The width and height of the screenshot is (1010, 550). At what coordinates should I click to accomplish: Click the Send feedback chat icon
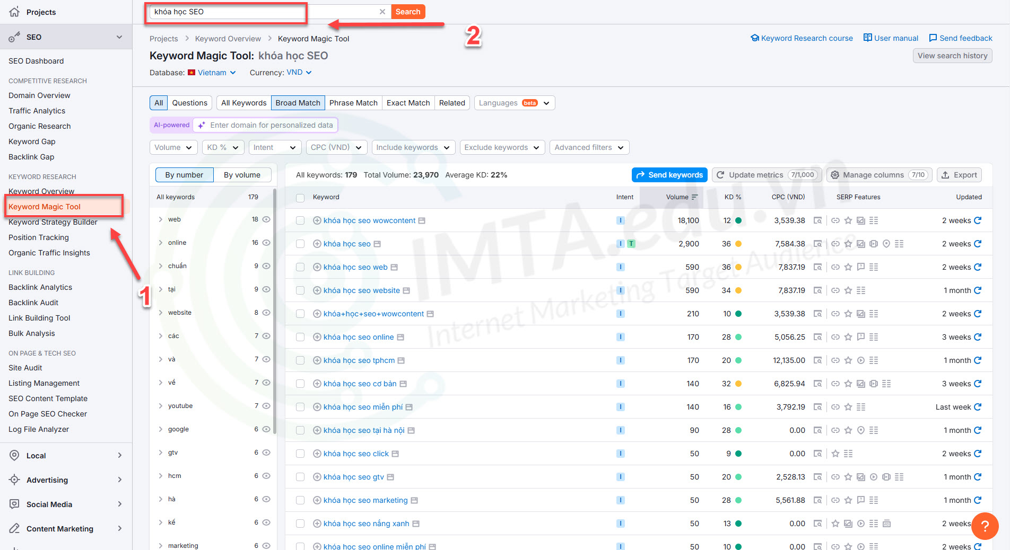point(933,38)
